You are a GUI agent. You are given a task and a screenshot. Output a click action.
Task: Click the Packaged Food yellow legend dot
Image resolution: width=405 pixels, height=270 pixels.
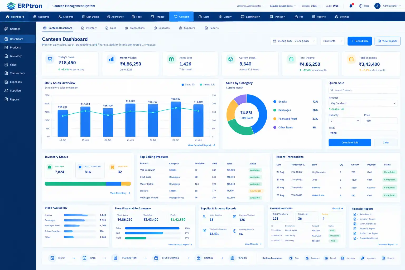pyautogui.click(x=275, y=119)
